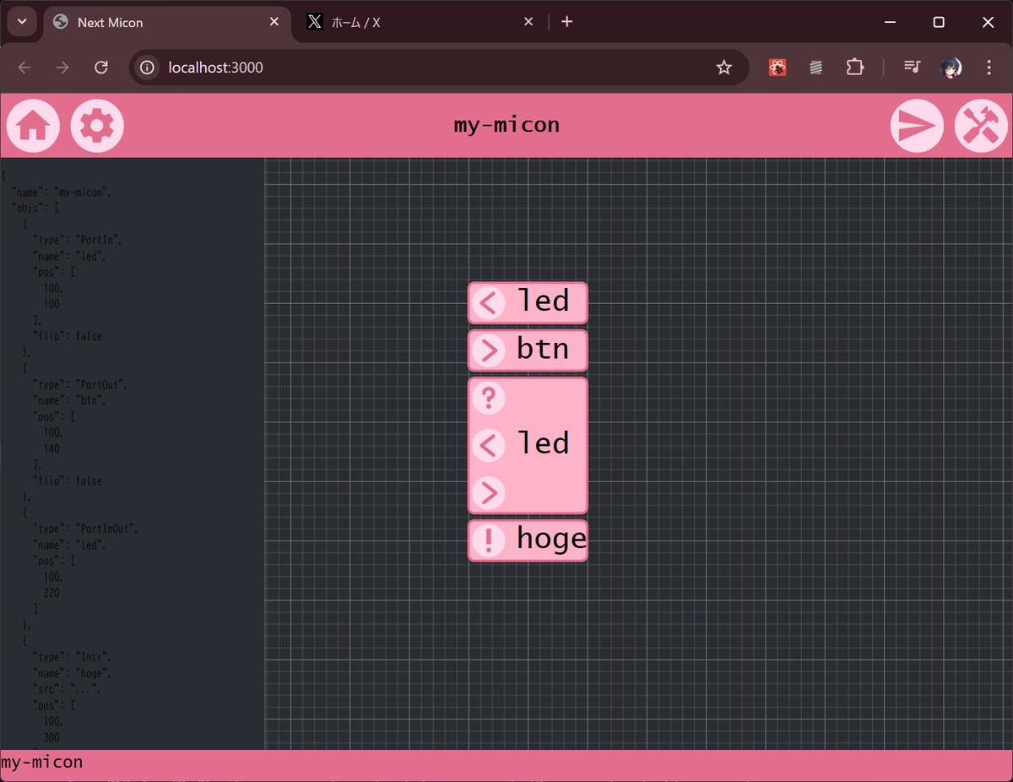Viewport: 1013px width, 782px height.
Task: Open the settings gear icon
Action: coord(97,126)
